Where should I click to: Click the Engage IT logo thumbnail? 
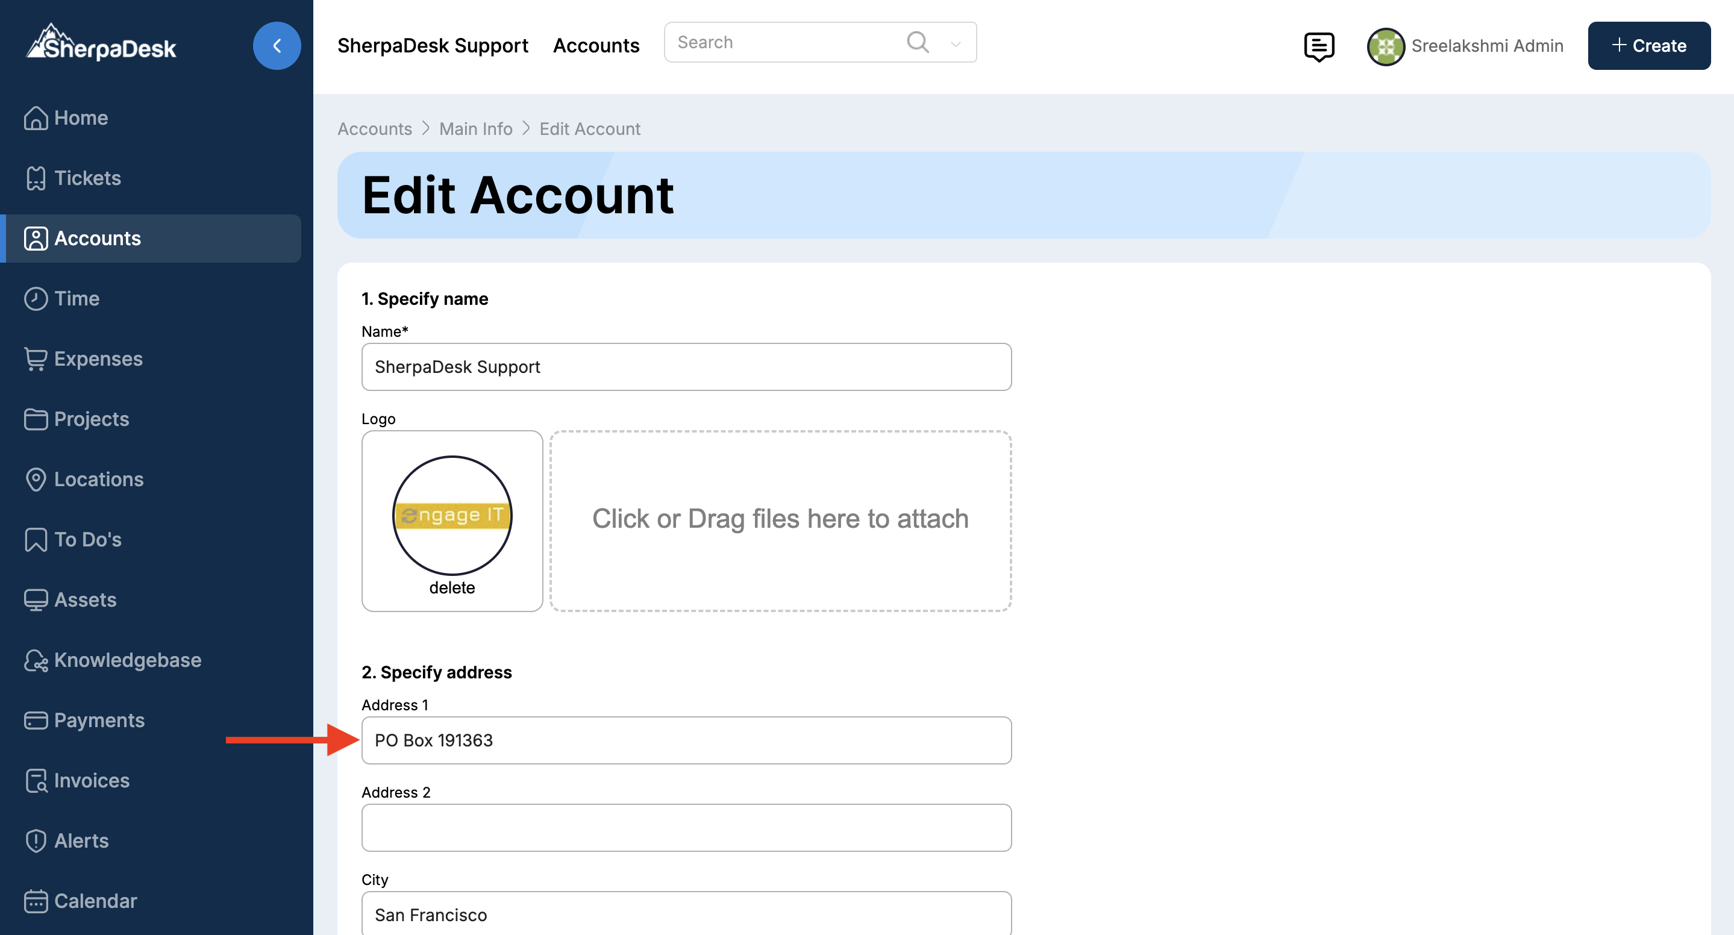point(452,515)
